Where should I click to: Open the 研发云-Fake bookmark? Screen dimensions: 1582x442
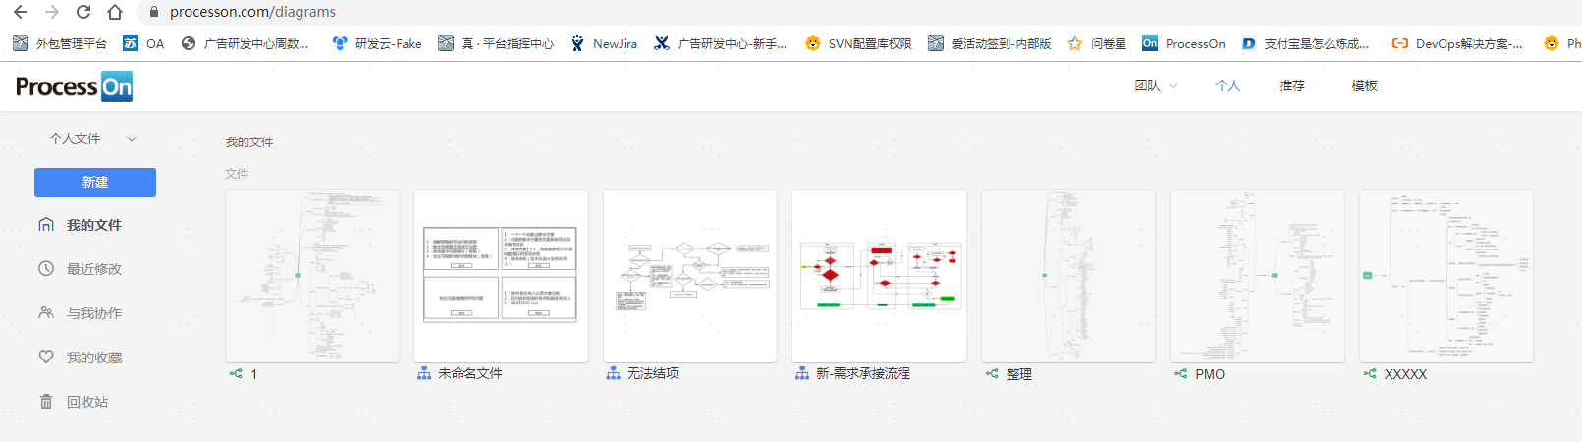pyautogui.click(x=377, y=43)
